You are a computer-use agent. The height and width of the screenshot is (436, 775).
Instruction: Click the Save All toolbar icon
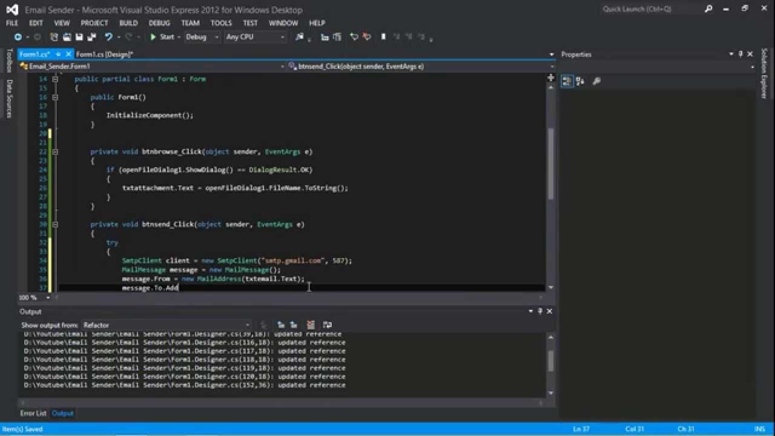[x=92, y=37]
